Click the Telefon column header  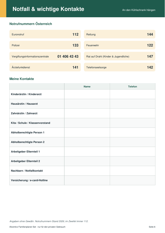[x=133, y=87]
